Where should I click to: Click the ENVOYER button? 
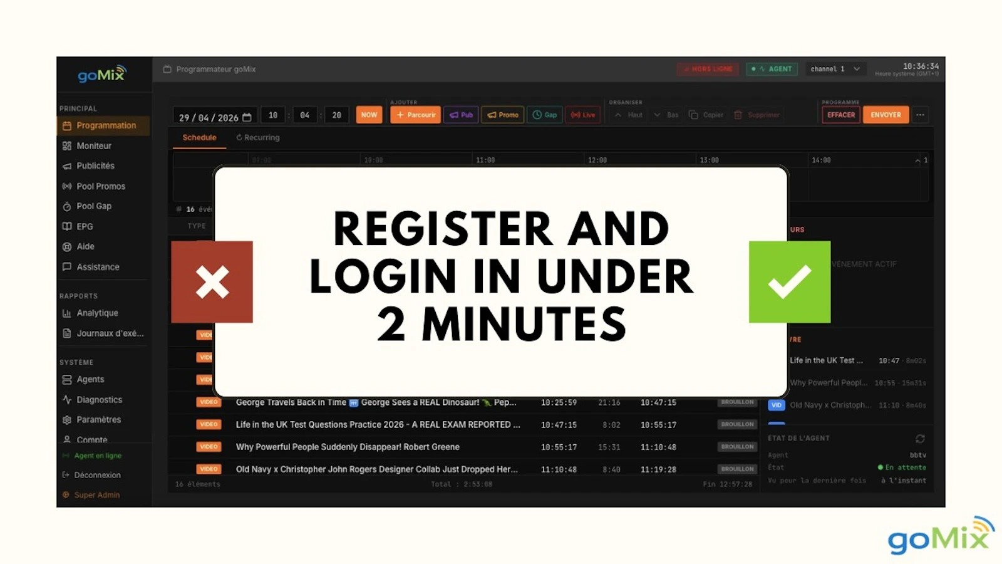pos(886,115)
